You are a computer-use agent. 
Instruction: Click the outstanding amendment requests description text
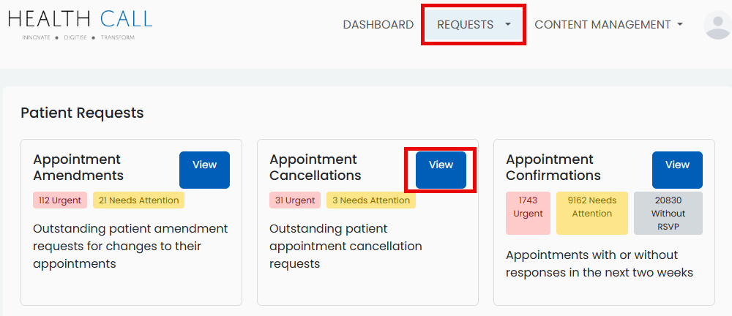(x=130, y=247)
